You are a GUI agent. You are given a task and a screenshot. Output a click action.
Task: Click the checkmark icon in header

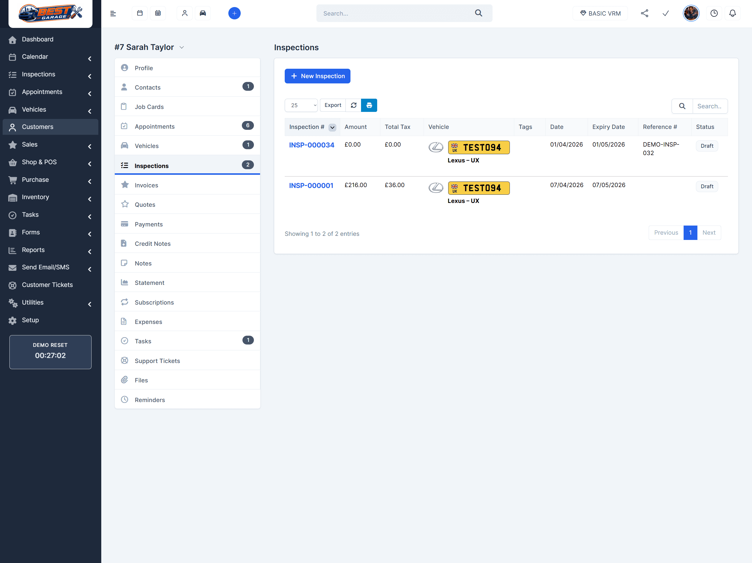tap(665, 13)
